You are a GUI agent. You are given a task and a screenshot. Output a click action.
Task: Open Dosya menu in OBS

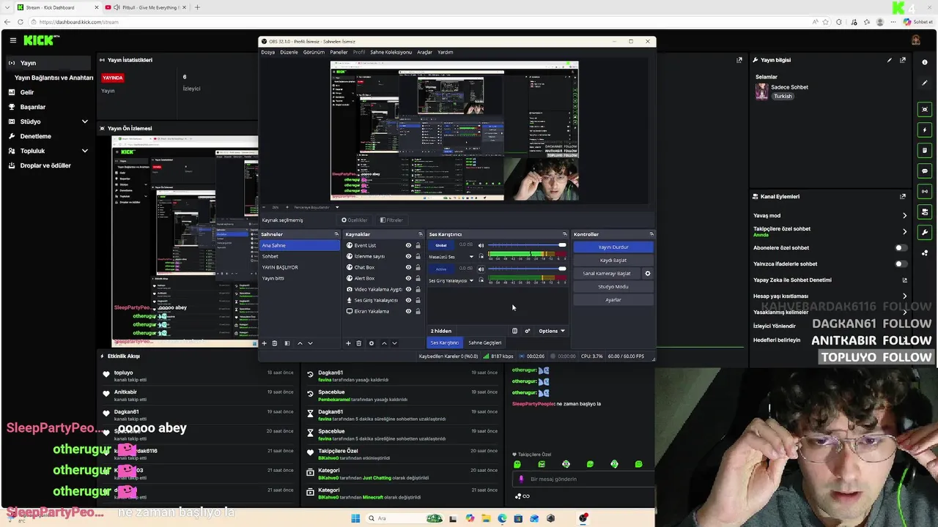(267, 52)
